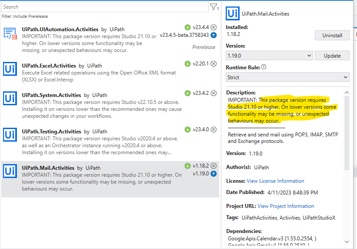Click the Uninstall button

tap(332, 35)
